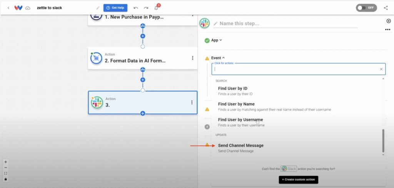
Task: Collapse the Event section
Action: coord(218,58)
